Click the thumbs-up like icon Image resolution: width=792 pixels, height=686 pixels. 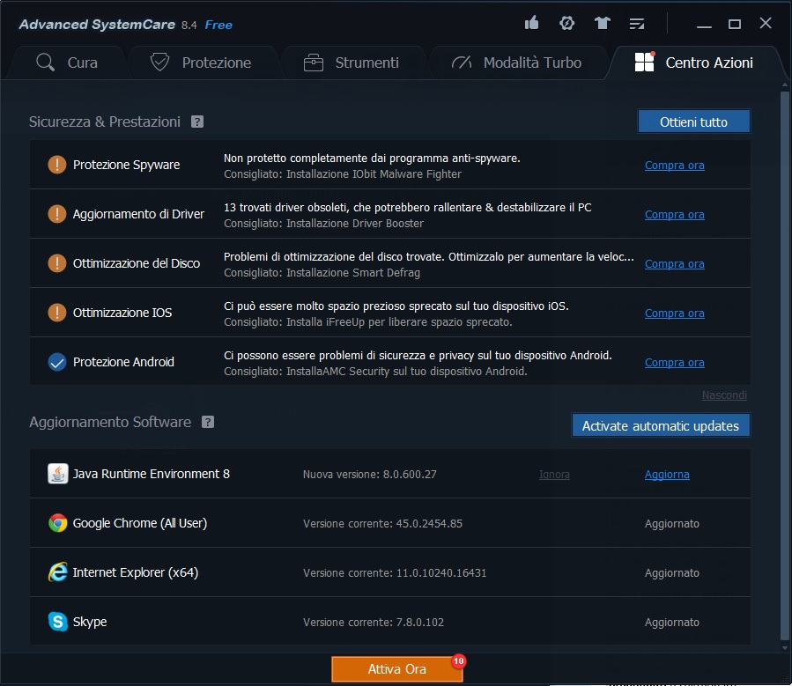coord(531,23)
